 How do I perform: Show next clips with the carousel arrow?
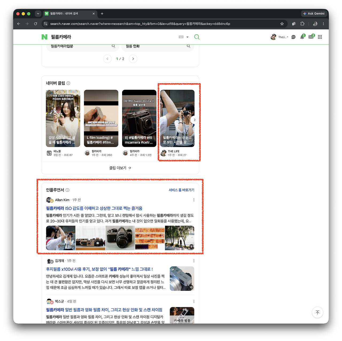[195, 120]
